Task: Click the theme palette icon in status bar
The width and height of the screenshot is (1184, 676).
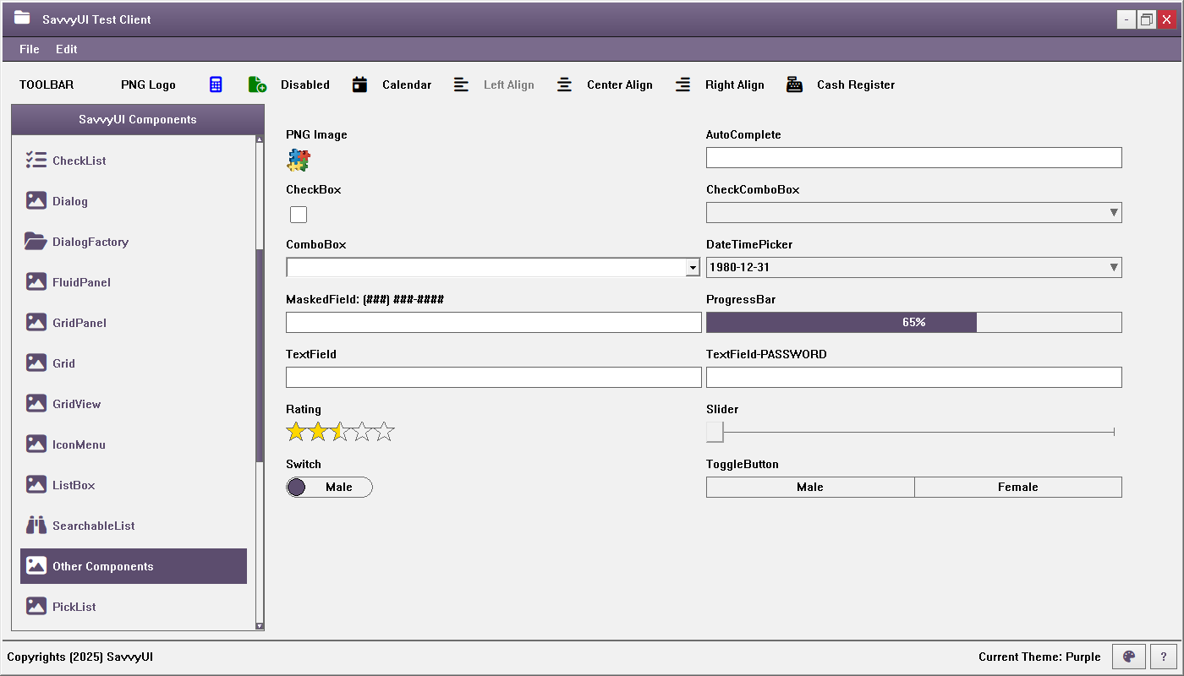Action: pyautogui.click(x=1128, y=657)
